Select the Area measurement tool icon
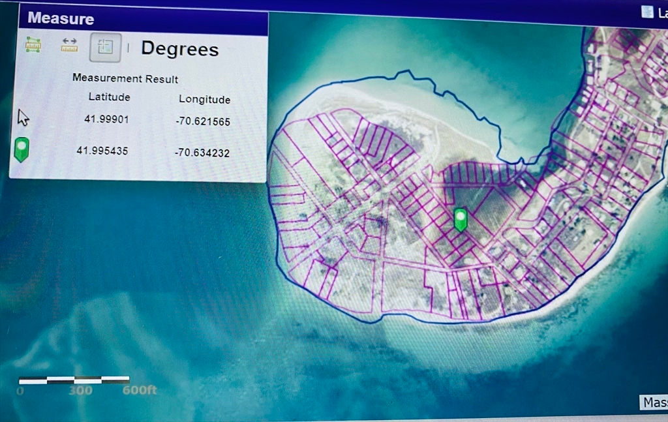Viewport: 668px width, 422px height. point(33,45)
